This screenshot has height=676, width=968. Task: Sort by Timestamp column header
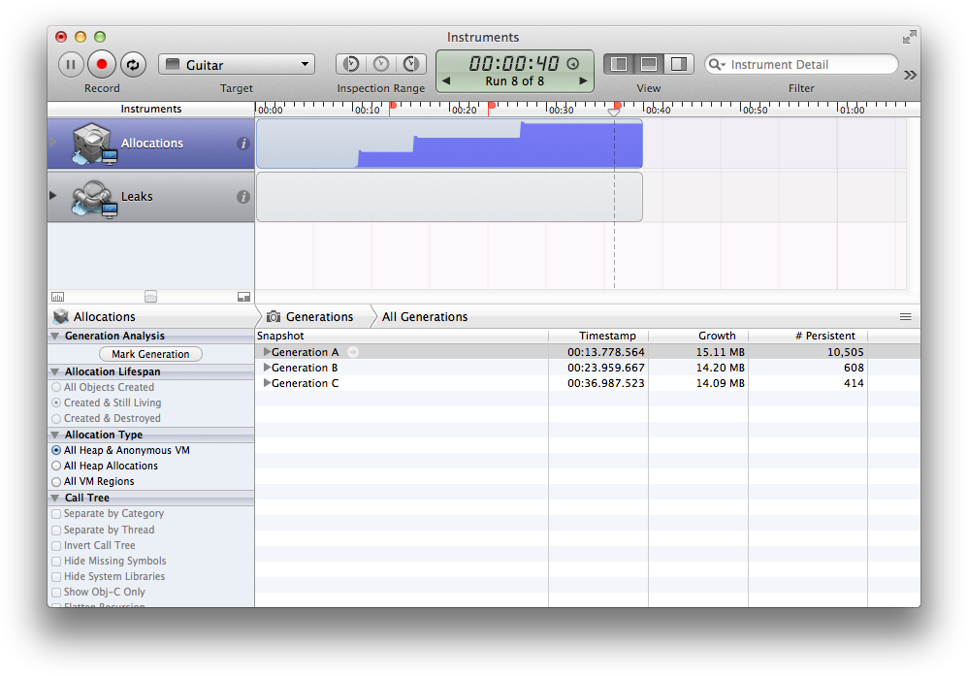pyautogui.click(x=598, y=336)
